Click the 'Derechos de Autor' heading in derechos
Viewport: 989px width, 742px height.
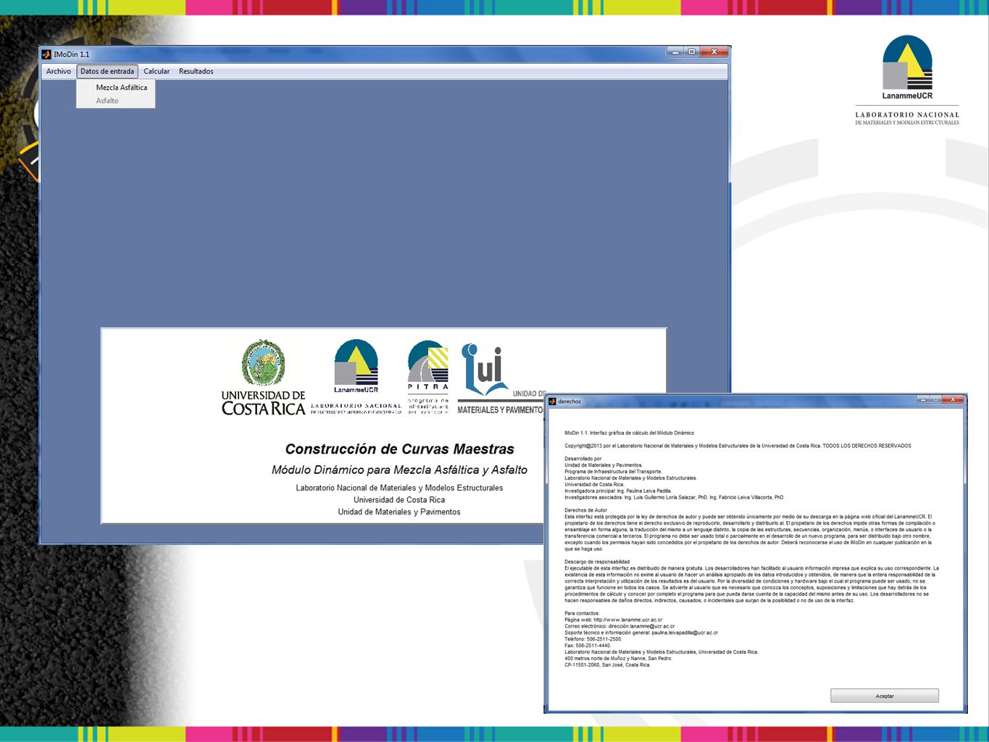[586, 510]
